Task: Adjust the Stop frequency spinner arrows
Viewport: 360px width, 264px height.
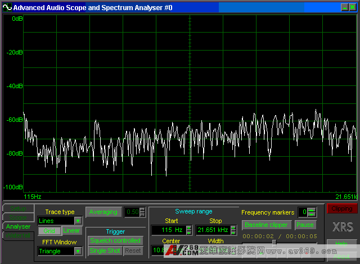Action: 233,230
